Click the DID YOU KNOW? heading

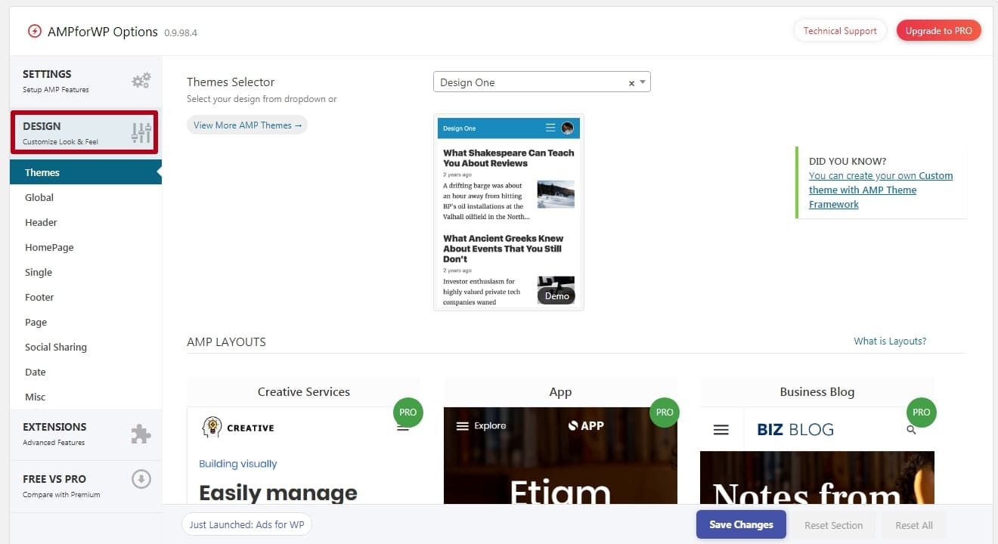click(848, 161)
